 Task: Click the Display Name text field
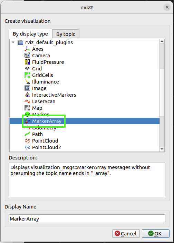(87, 219)
